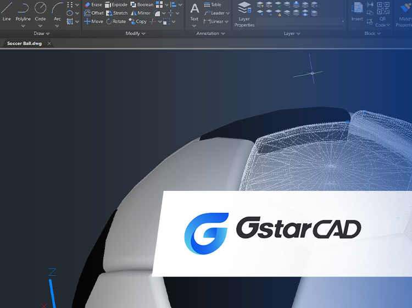Choose the Arc tool
412x308 pixels.
pos(57,10)
